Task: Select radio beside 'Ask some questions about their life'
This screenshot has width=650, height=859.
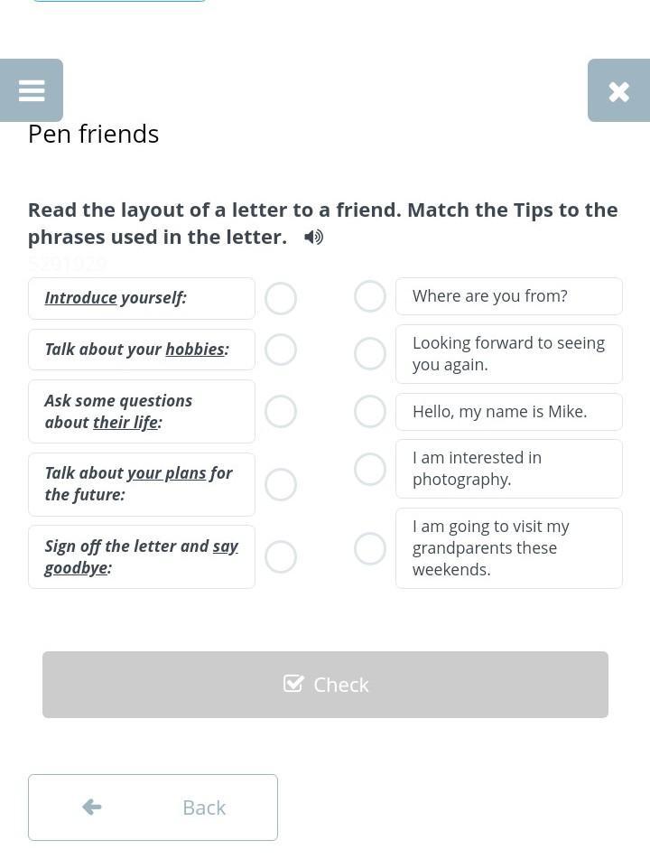Action: pyautogui.click(x=281, y=412)
